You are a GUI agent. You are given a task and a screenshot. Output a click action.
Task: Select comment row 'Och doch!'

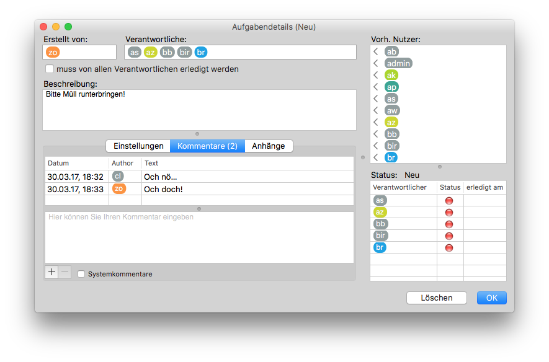point(199,189)
